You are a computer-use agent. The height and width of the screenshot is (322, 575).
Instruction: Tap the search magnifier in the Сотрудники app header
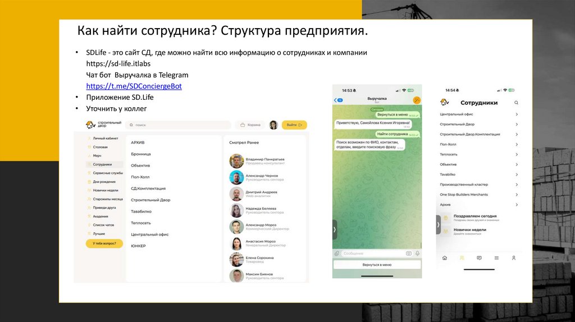(x=516, y=103)
